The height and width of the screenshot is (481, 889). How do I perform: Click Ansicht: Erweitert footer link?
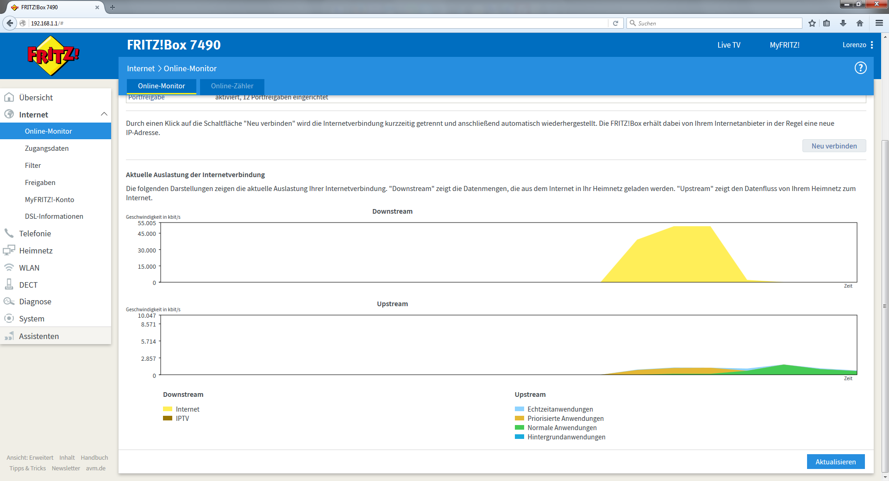(x=30, y=457)
